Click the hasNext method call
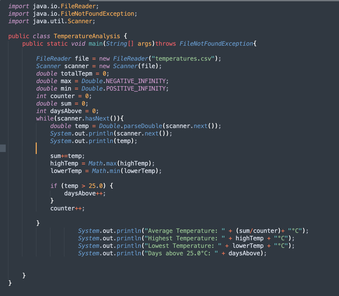The image size is (339, 296). click(x=97, y=119)
